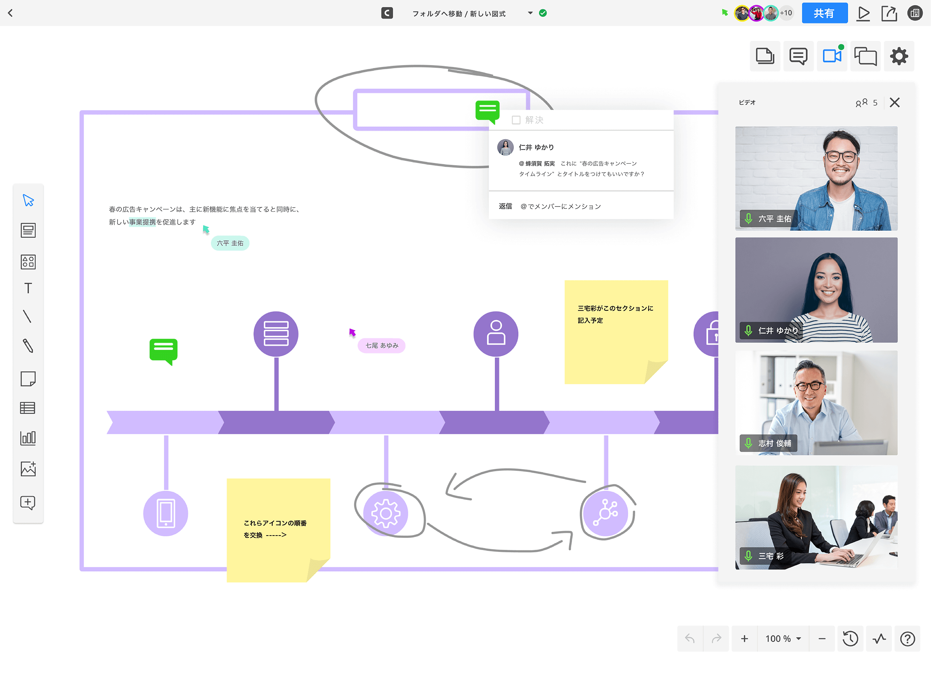Open the comments panel icon

[x=798, y=56]
